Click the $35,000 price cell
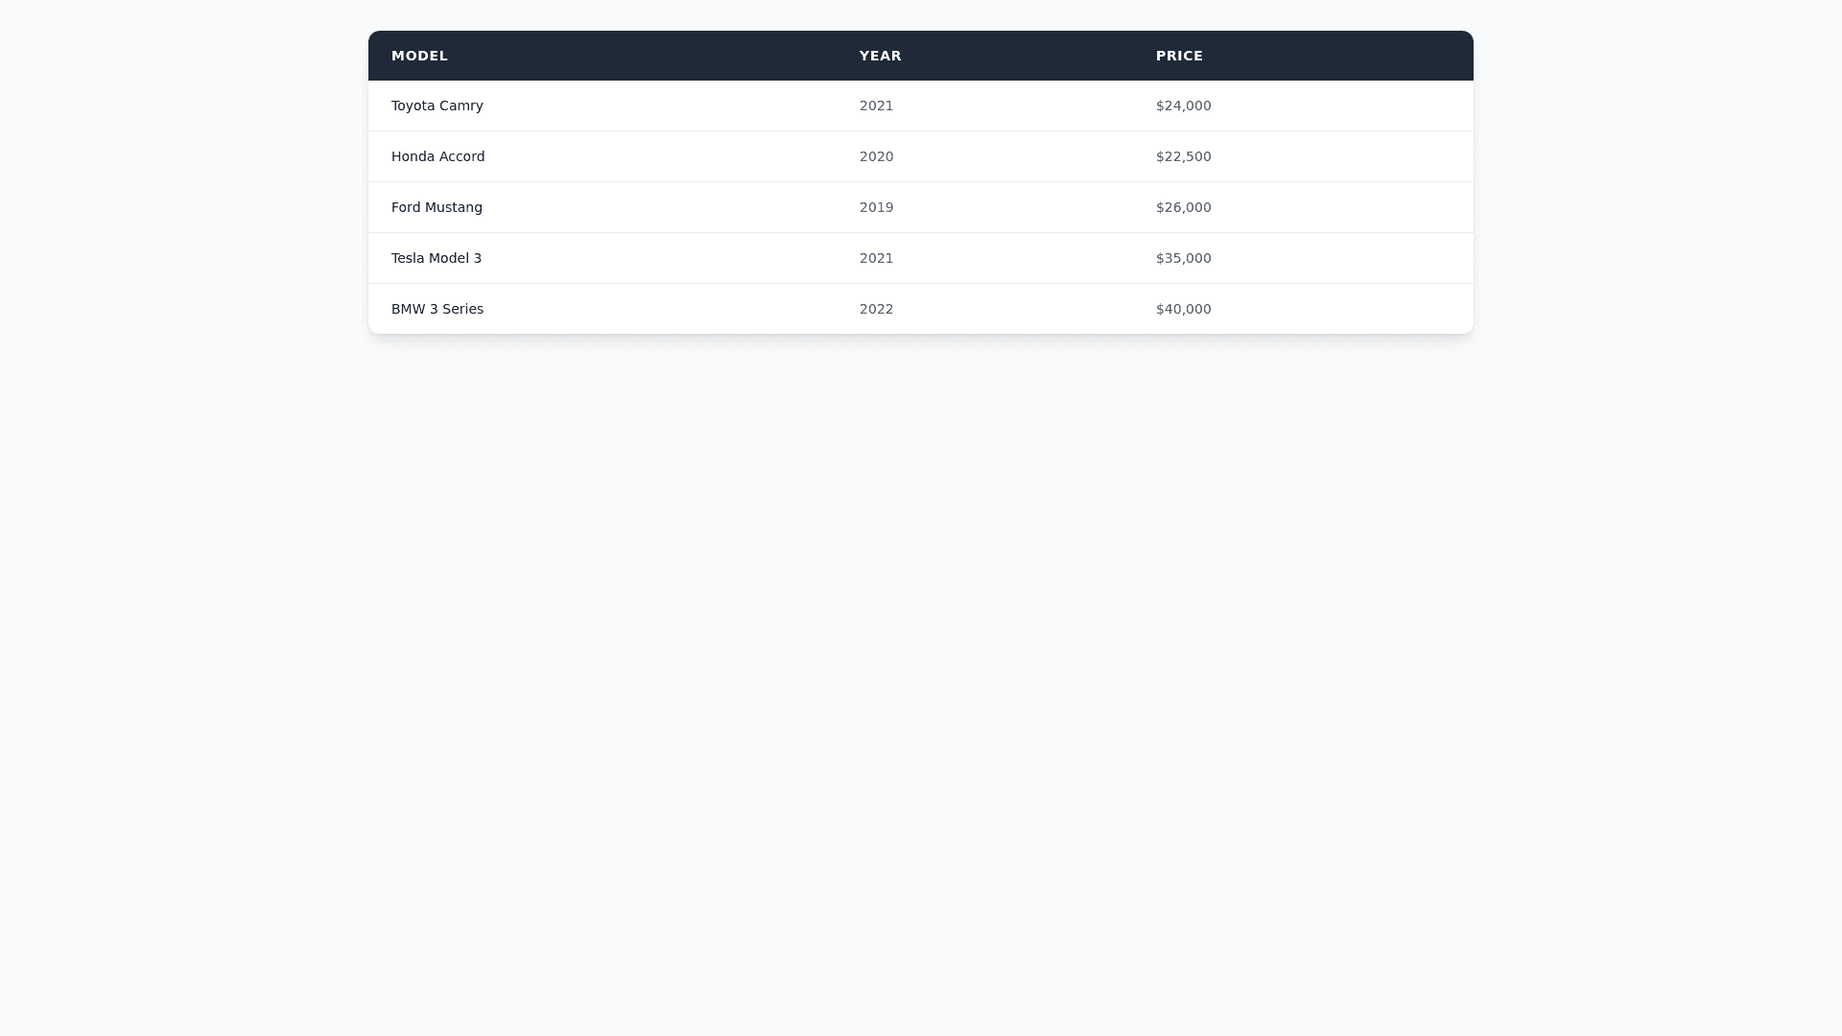The image size is (1842, 1036). click(1183, 258)
